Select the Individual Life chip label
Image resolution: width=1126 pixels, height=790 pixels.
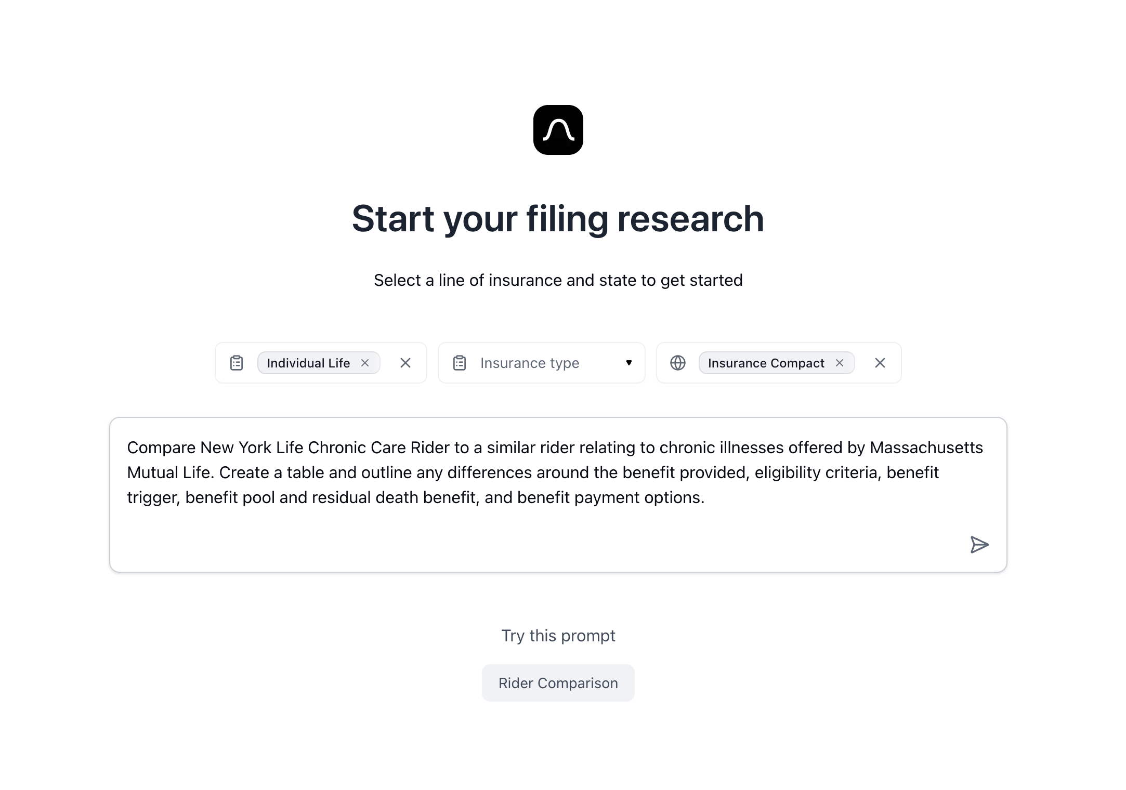(308, 363)
